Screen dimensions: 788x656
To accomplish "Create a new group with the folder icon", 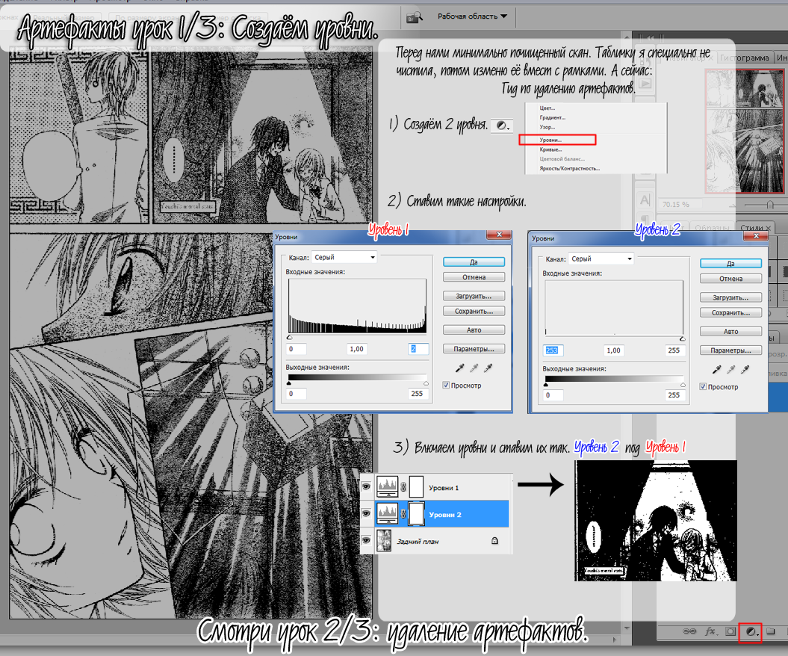I will coord(771,631).
